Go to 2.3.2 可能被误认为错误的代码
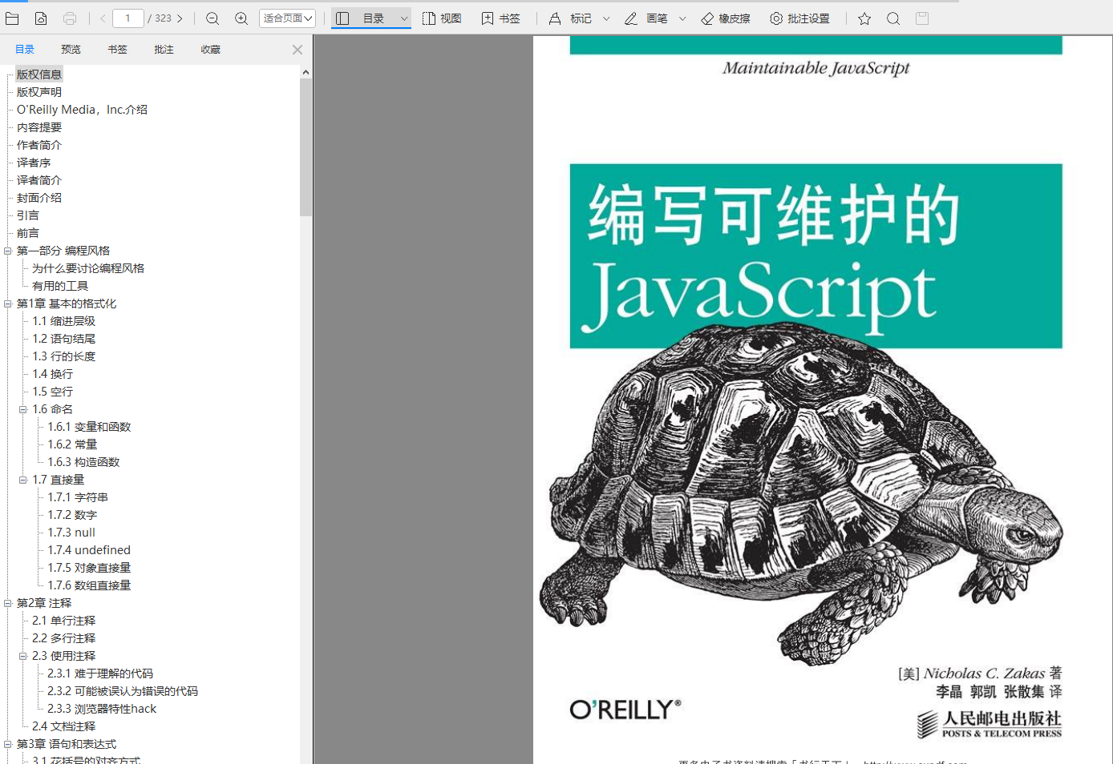Image resolution: width=1113 pixels, height=764 pixels. (x=123, y=691)
